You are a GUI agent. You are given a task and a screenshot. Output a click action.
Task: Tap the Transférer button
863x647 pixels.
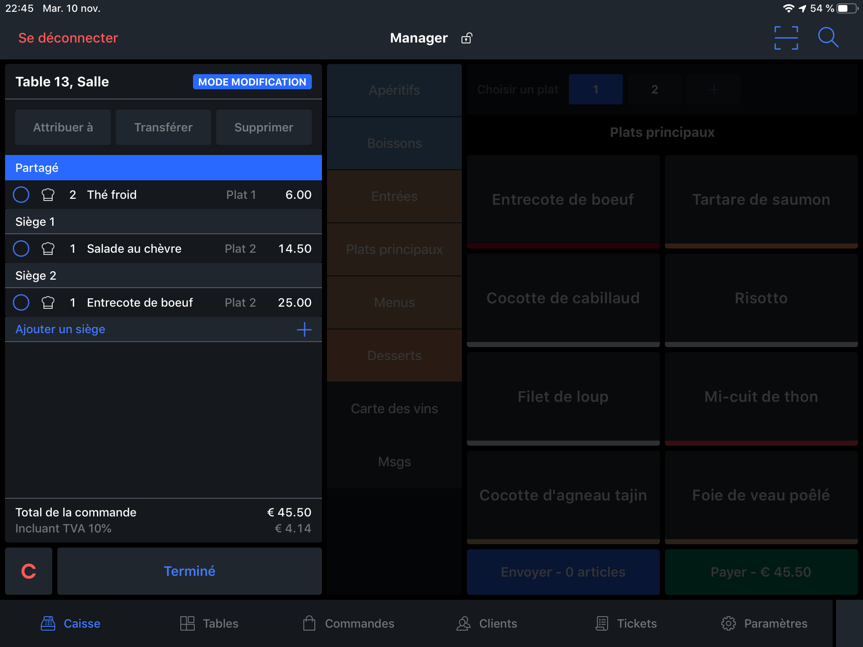coord(163,127)
